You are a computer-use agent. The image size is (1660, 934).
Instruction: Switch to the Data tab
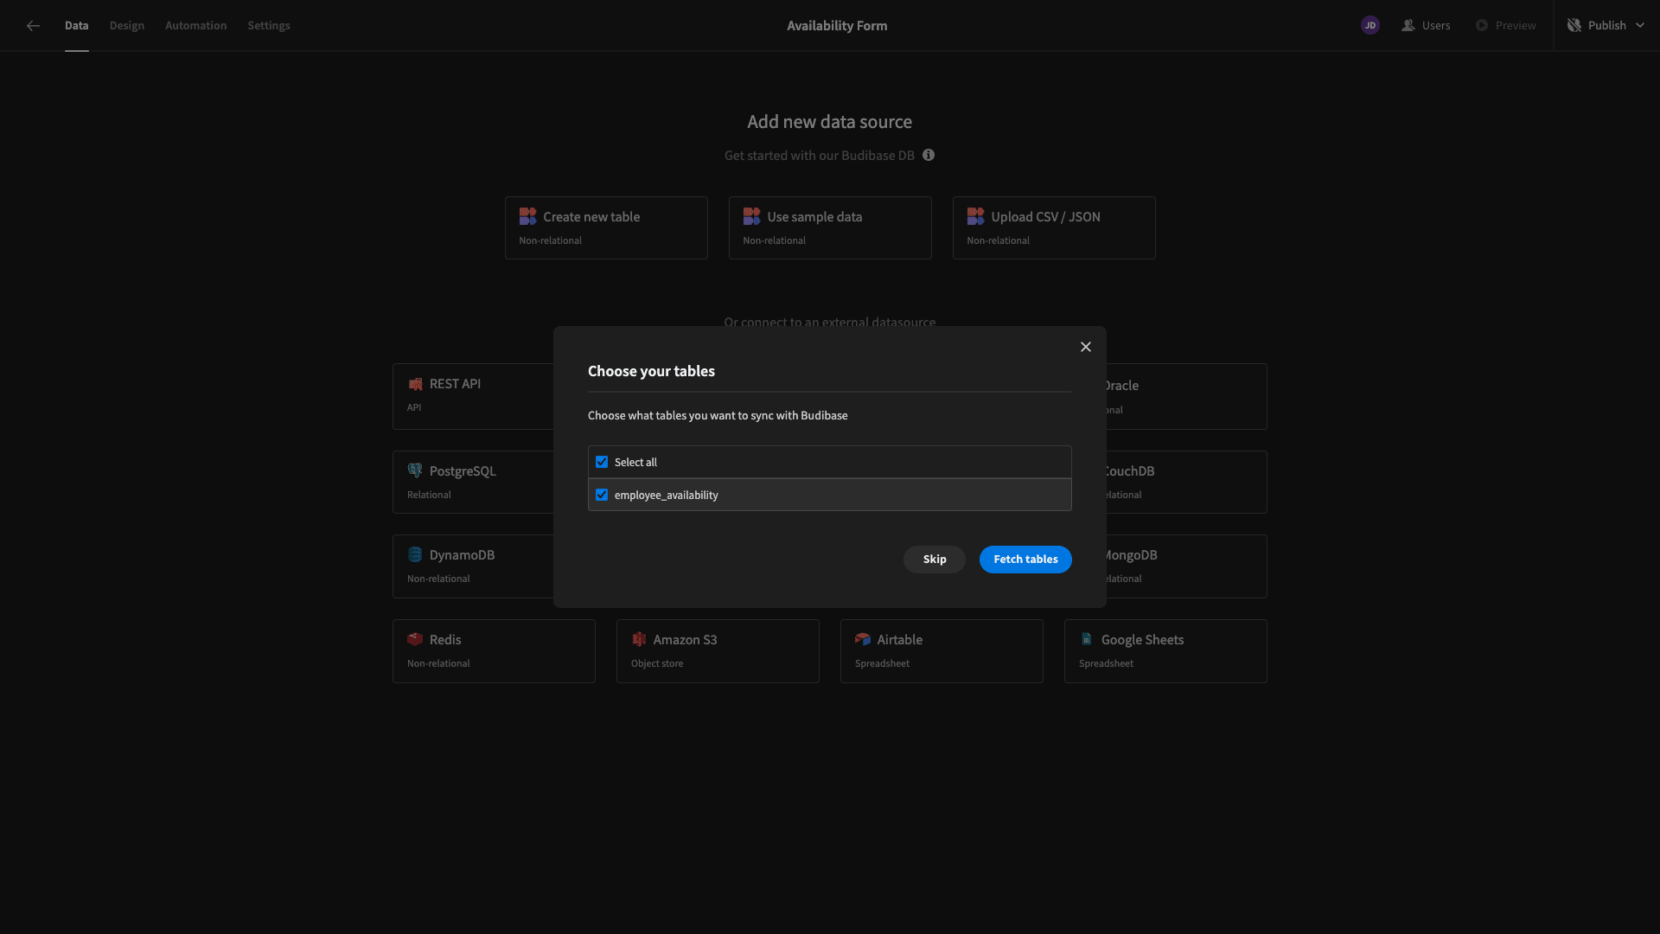[76, 26]
